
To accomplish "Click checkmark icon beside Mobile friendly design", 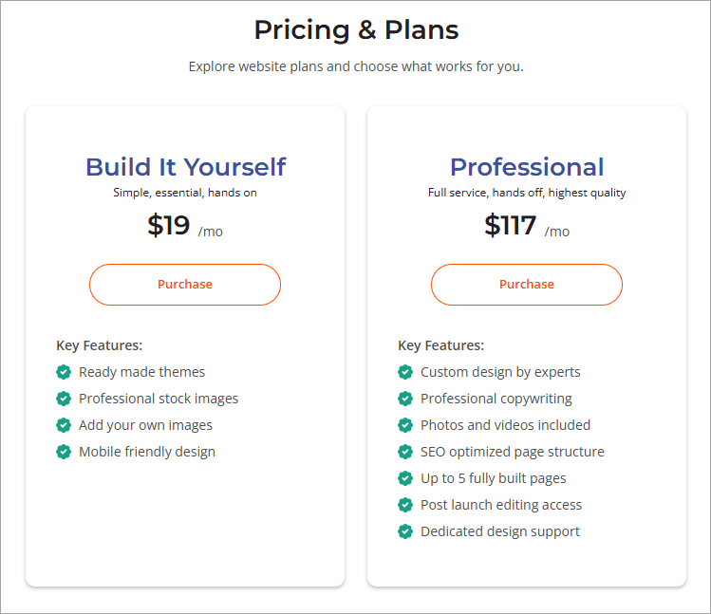I will (64, 452).
